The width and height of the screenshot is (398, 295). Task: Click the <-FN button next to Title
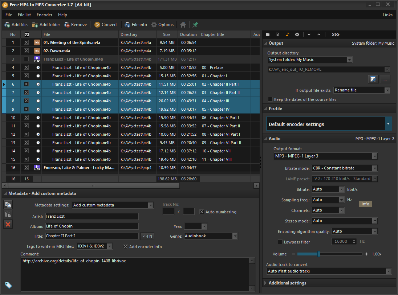point(147,236)
